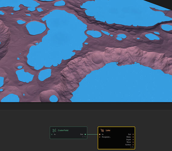
Task: Click the CraterField node's Out port
Action: (85, 134)
